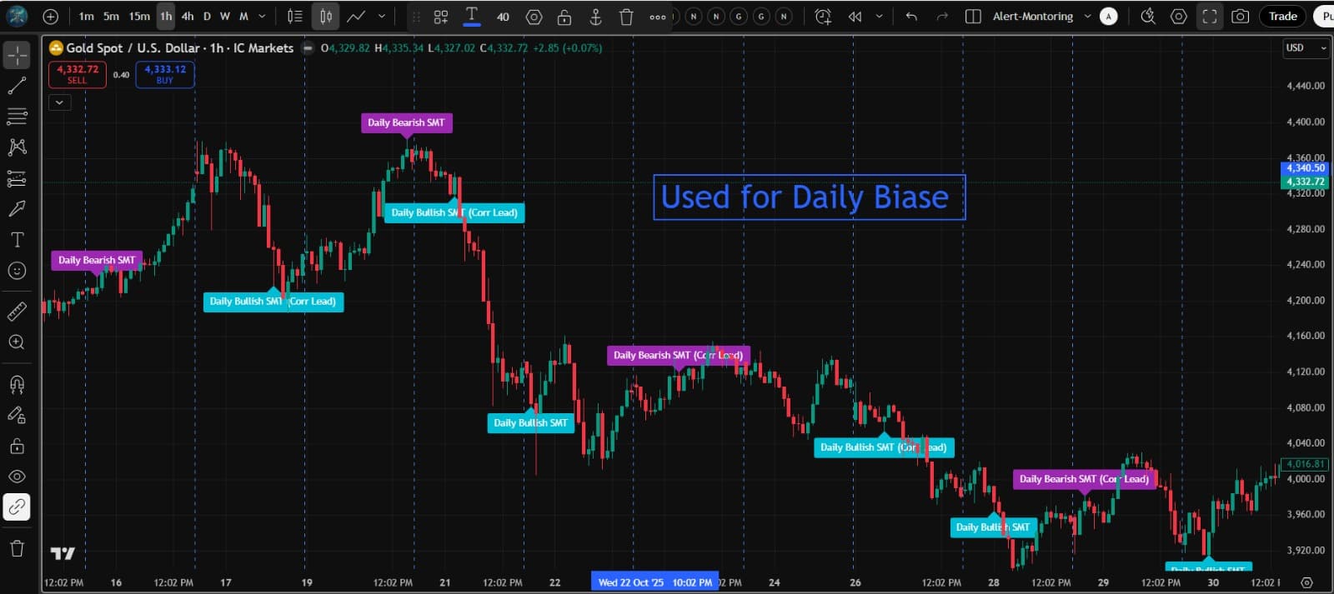Change font size 40 in floating toolbar
This screenshot has width=1334, height=594.
click(503, 17)
